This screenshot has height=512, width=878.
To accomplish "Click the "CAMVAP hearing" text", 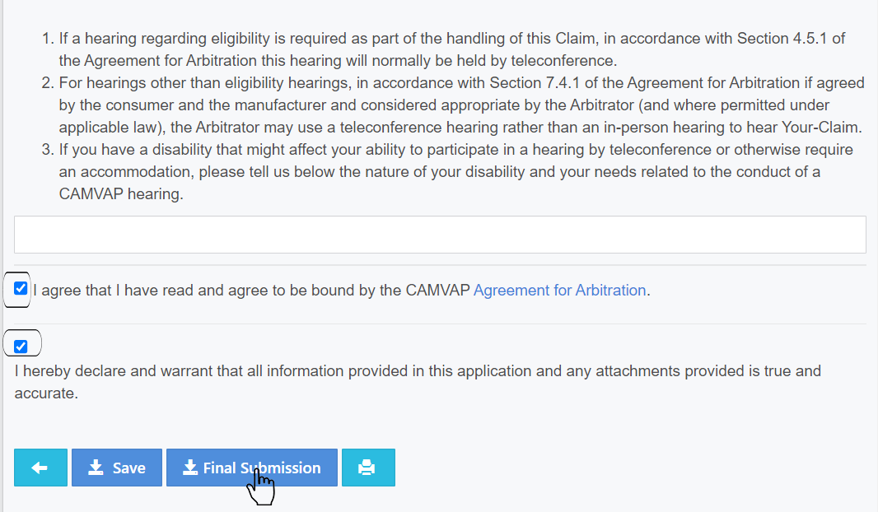I will click(120, 195).
